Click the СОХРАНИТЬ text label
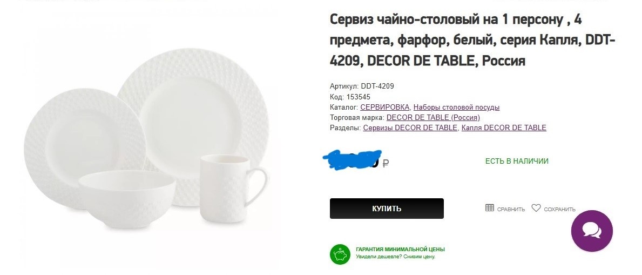Image resolution: width=642 pixels, height=275 pixels. point(559,210)
